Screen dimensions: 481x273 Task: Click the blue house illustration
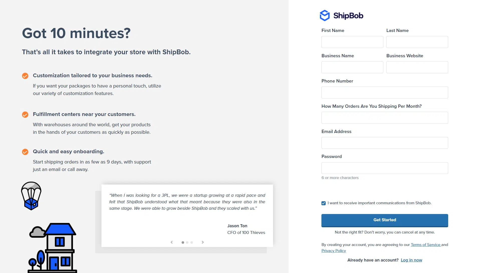pyautogui.click(x=53, y=247)
